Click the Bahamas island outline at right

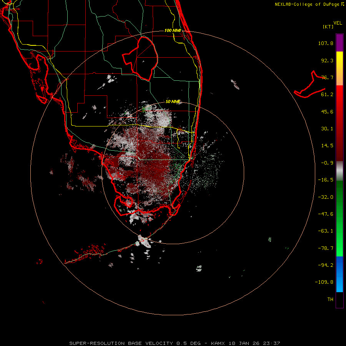point(309,85)
